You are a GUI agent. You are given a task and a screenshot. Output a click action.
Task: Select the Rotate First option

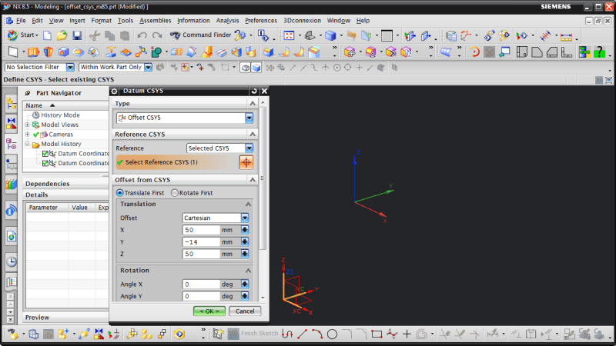point(175,193)
